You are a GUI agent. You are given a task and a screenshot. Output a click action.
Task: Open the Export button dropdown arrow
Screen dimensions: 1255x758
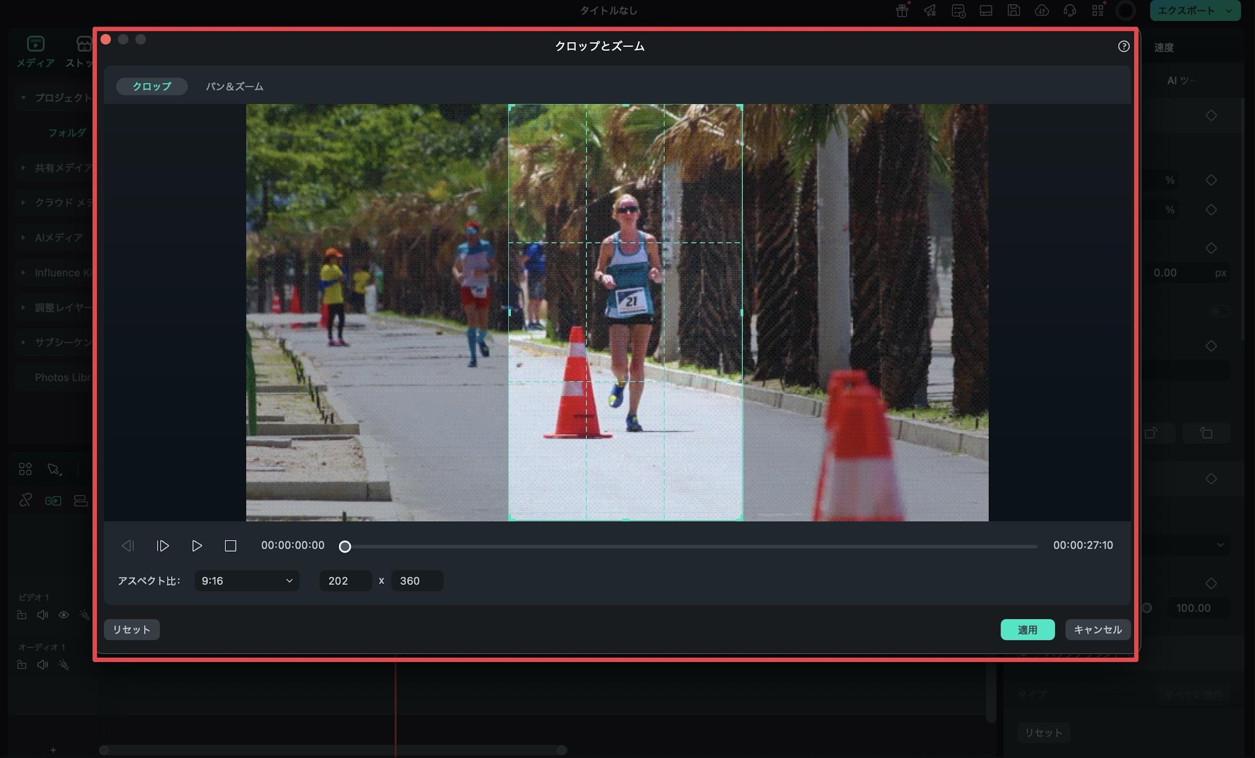[1228, 10]
